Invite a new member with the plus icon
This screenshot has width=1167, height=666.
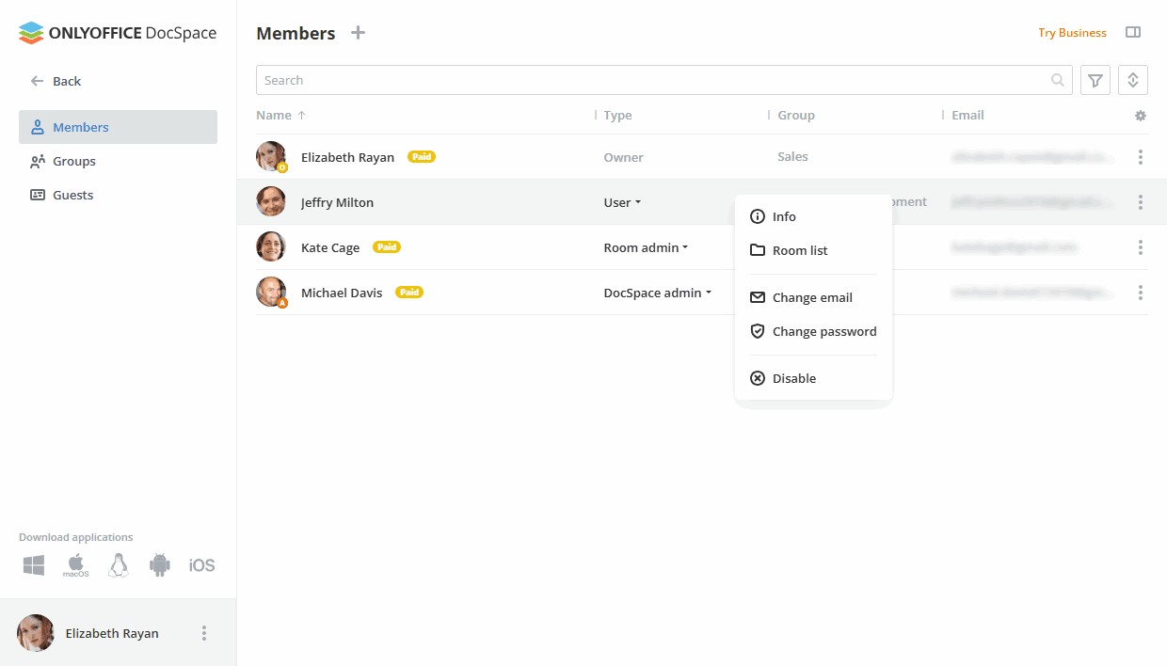[x=358, y=32]
